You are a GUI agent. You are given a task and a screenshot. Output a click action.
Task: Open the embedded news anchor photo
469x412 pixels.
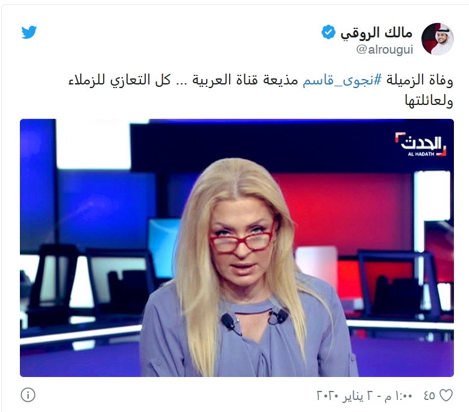(237, 248)
